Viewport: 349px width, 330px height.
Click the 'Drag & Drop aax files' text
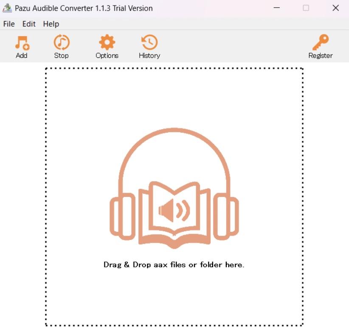[174, 265]
